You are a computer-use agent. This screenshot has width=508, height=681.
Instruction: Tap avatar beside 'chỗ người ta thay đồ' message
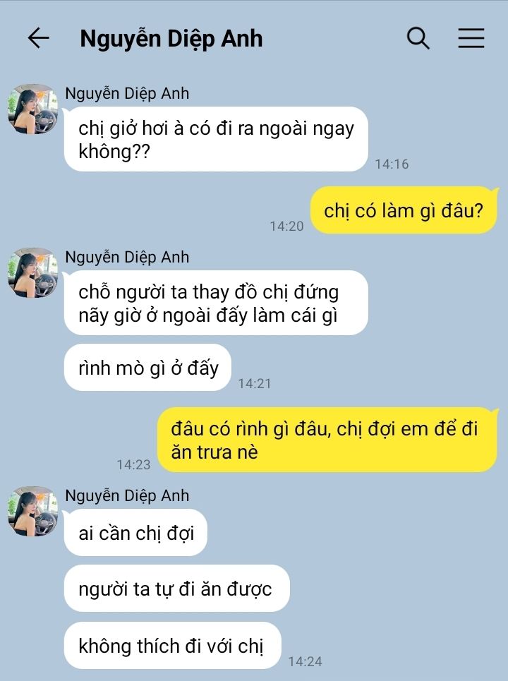(x=33, y=272)
